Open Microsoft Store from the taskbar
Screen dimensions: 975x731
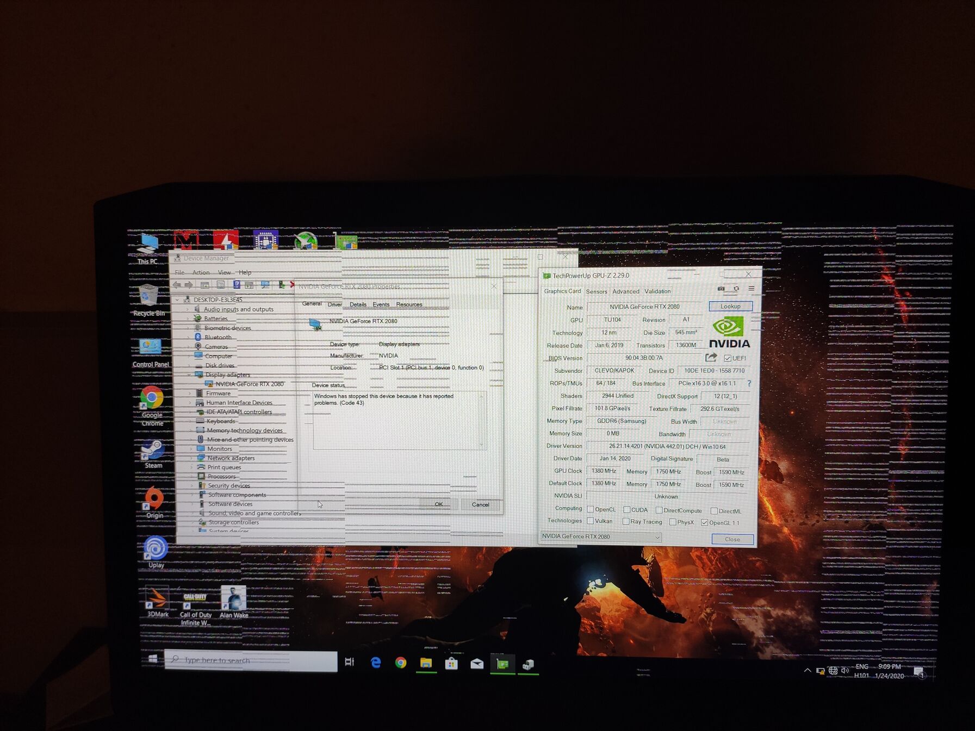pos(451,664)
